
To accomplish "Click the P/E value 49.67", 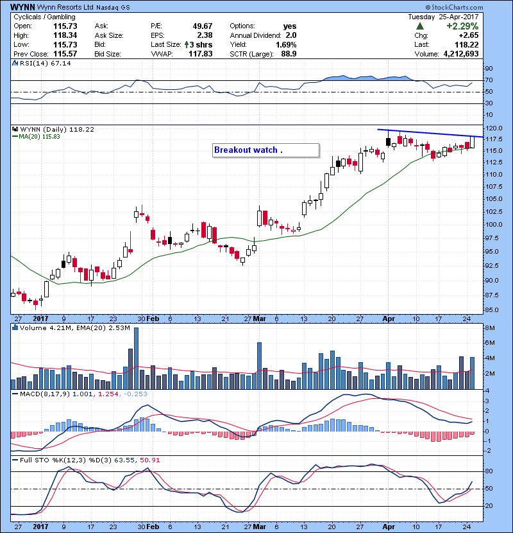I will coord(203,26).
